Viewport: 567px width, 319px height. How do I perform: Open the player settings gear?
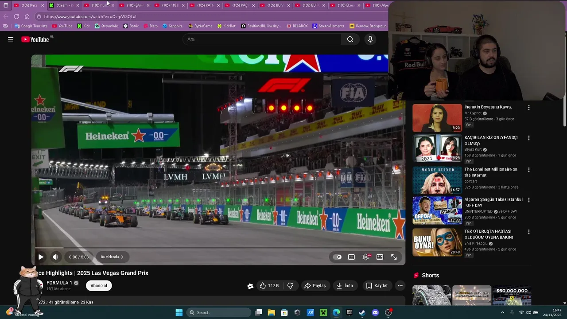[365, 257]
